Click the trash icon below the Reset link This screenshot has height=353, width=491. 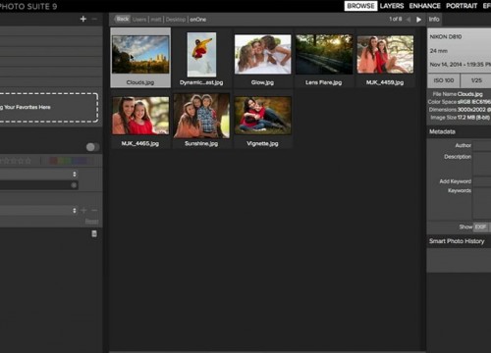(x=94, y=233)
